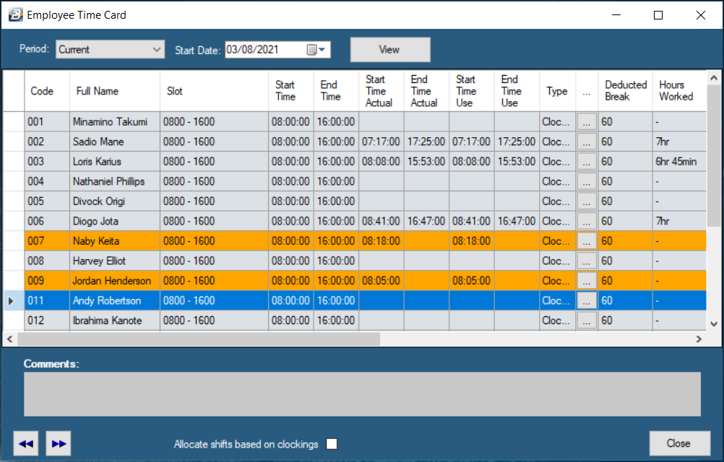
Task: Click code cell 005
Action: [x=47, y=201]
